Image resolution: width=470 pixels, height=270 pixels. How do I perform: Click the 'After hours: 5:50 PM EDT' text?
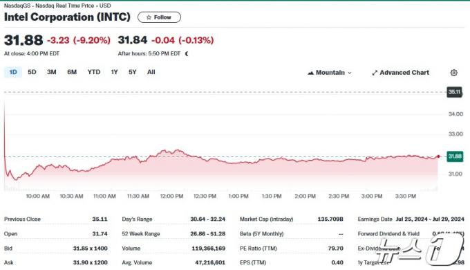point(149,54)
